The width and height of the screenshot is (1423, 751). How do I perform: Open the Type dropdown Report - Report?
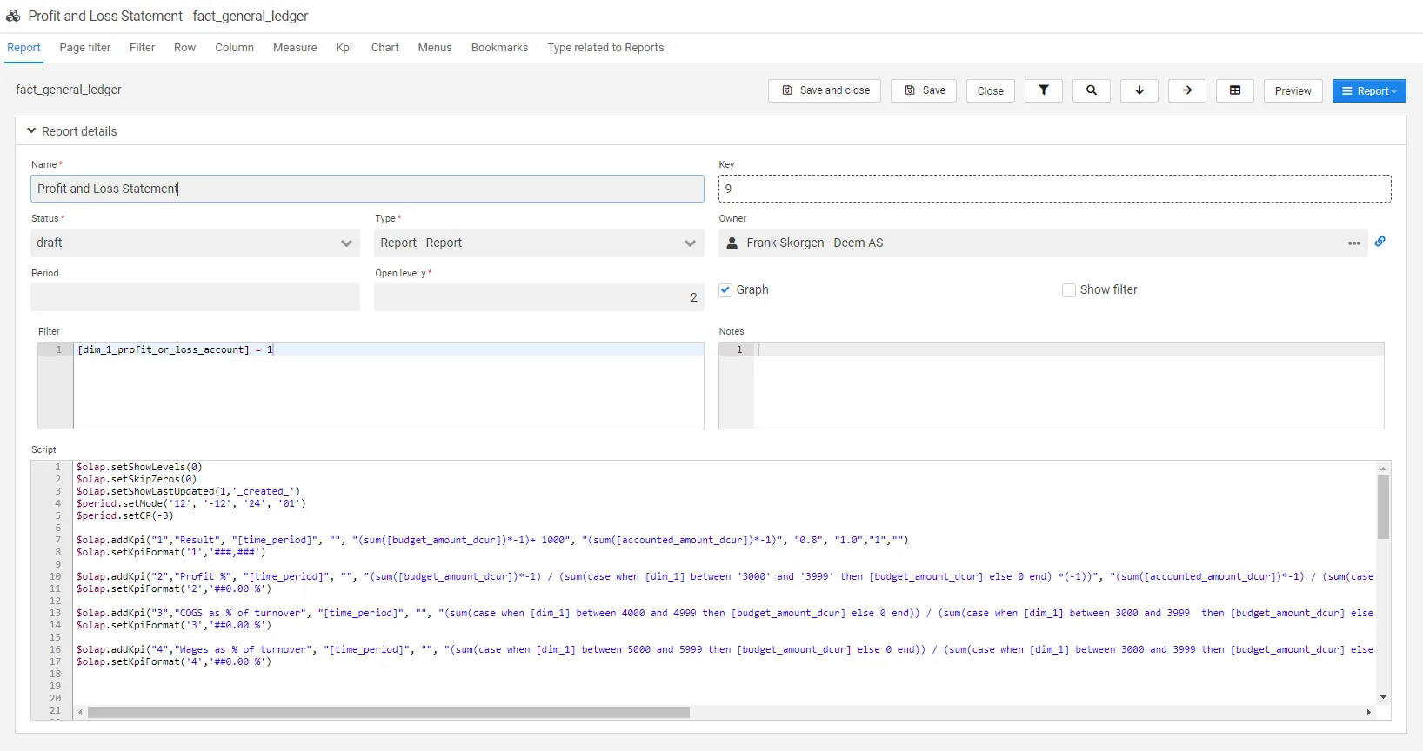(x=538, y=243)
